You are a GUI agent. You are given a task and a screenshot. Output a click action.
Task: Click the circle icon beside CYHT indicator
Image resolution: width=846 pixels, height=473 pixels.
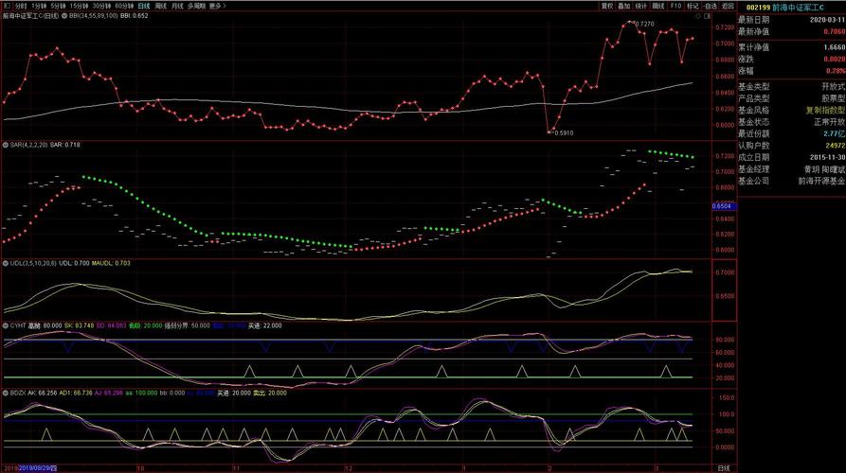pos(5,325)
